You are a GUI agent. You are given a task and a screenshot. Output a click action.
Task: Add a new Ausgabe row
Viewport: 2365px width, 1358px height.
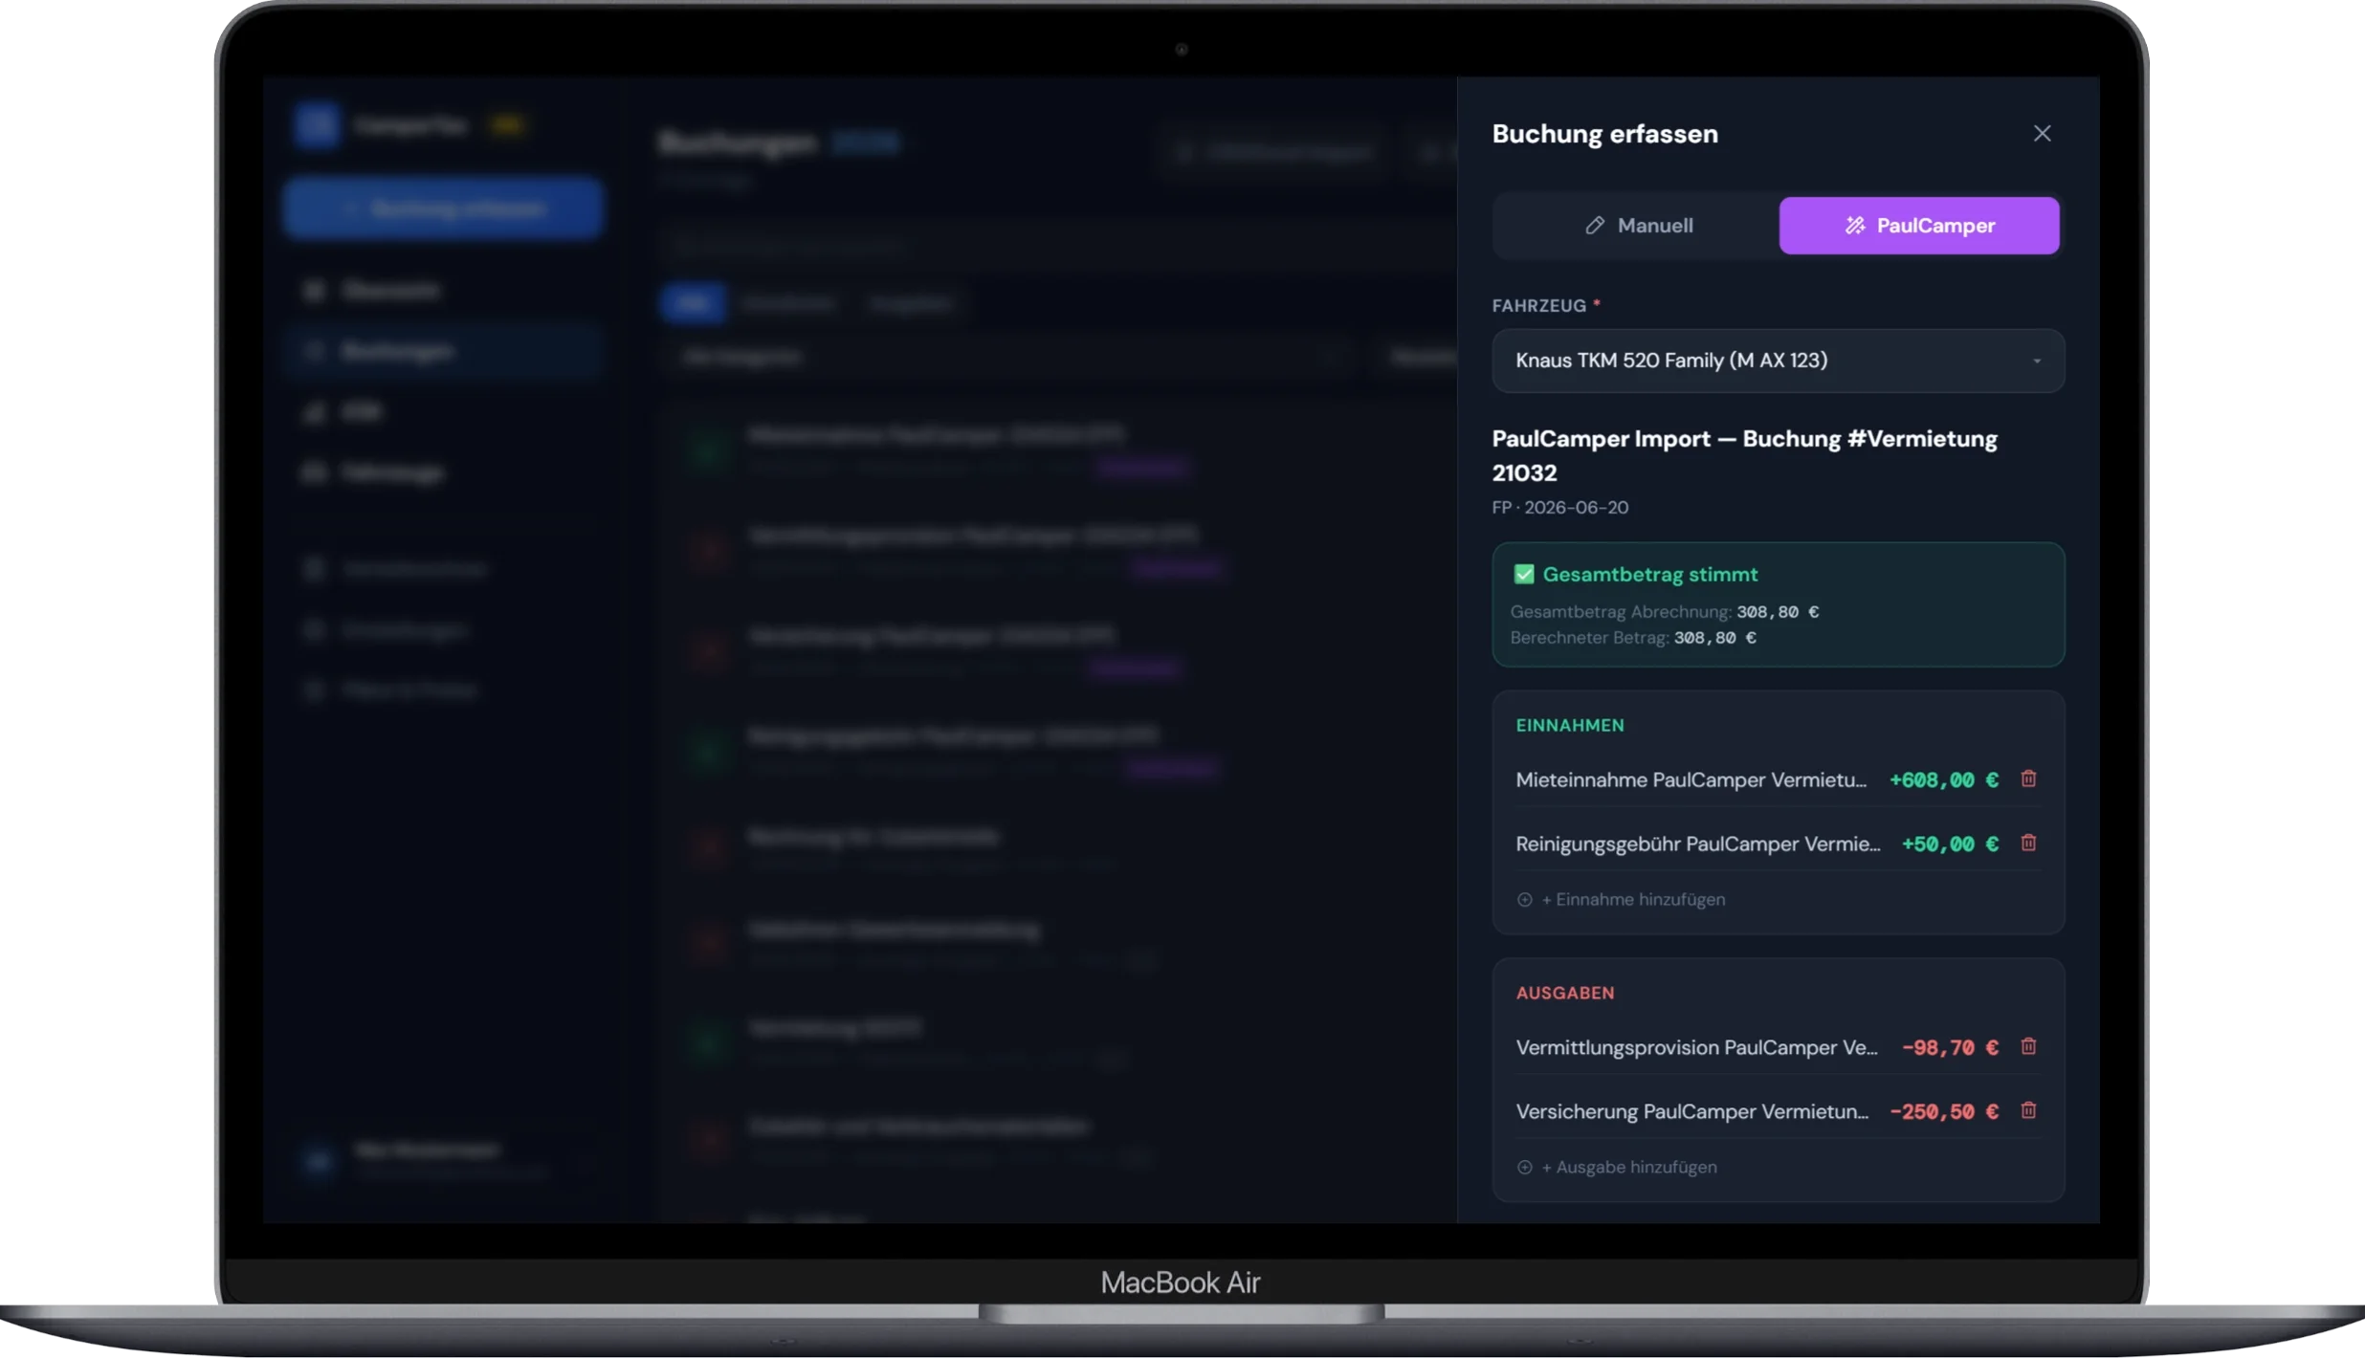coord(1617,1168)
